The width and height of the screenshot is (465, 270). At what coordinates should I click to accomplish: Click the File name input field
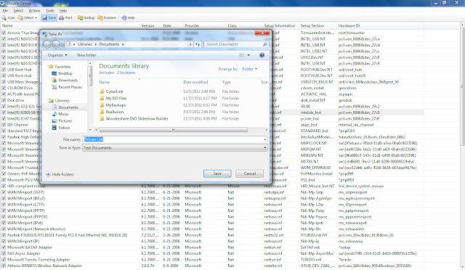(x=173, y=139)
